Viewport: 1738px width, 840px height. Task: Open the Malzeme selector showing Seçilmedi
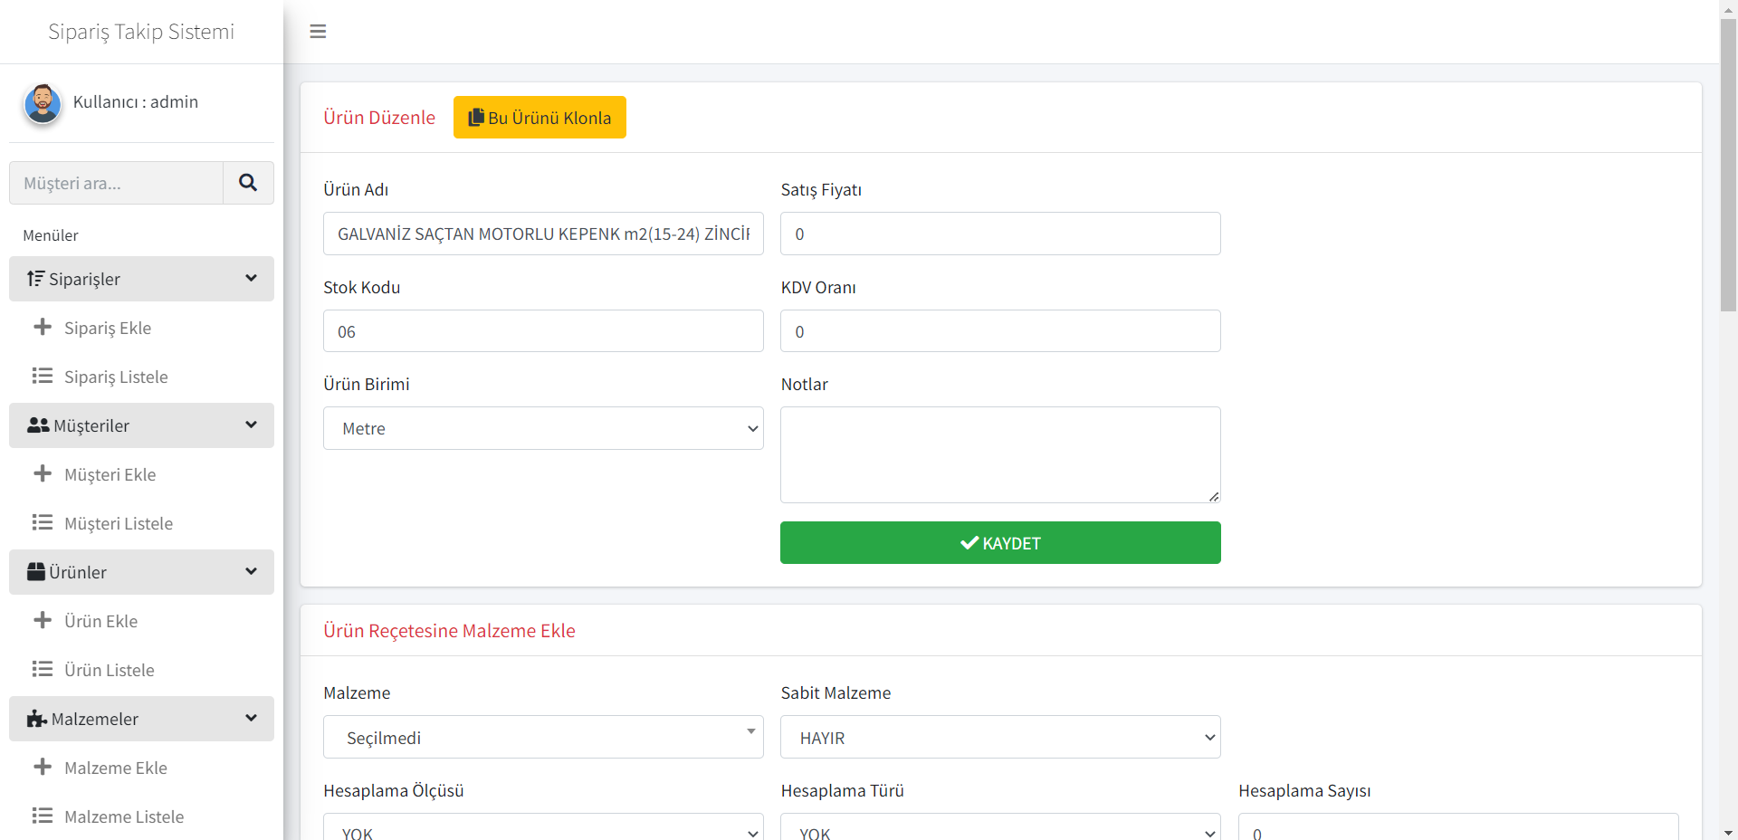(x=543, y=738)
